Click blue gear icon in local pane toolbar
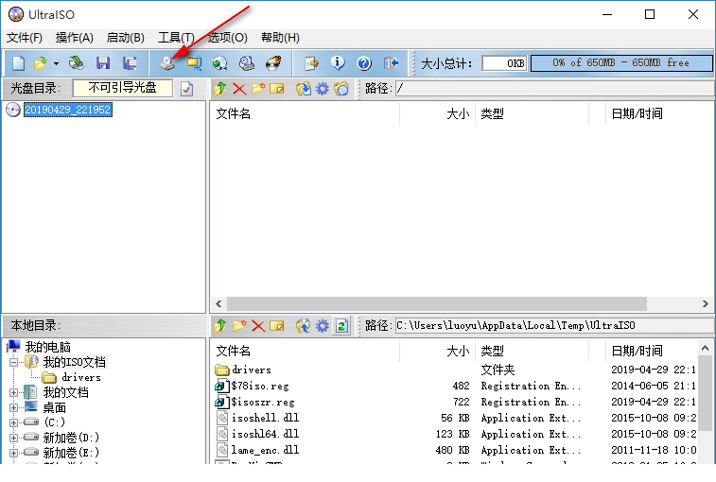The image size is (716, 482). pyautogui.click(x=323, y=326)
